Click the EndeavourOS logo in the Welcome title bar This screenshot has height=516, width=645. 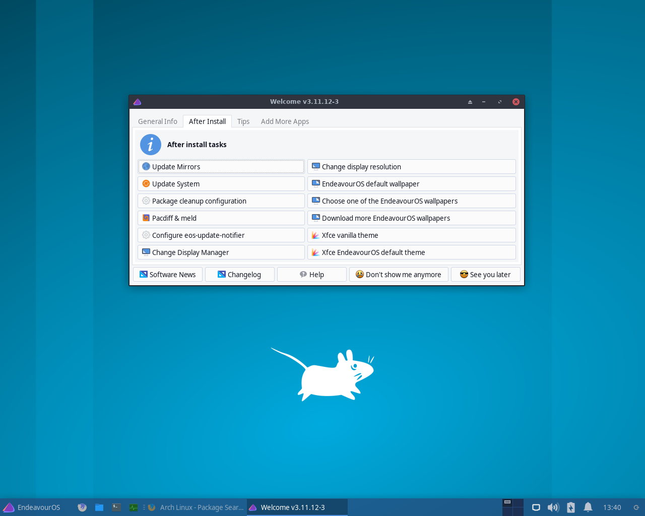click(x=137, y=102)
